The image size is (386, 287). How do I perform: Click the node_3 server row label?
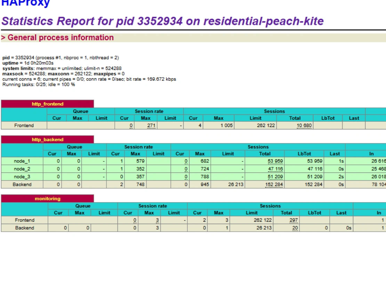22,177
